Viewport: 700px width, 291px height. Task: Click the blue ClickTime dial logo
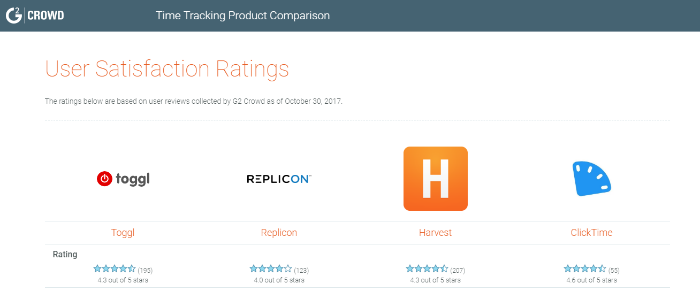click(x=592, y=179)
